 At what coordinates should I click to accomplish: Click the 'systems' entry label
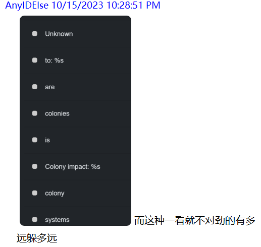(57, 220)
